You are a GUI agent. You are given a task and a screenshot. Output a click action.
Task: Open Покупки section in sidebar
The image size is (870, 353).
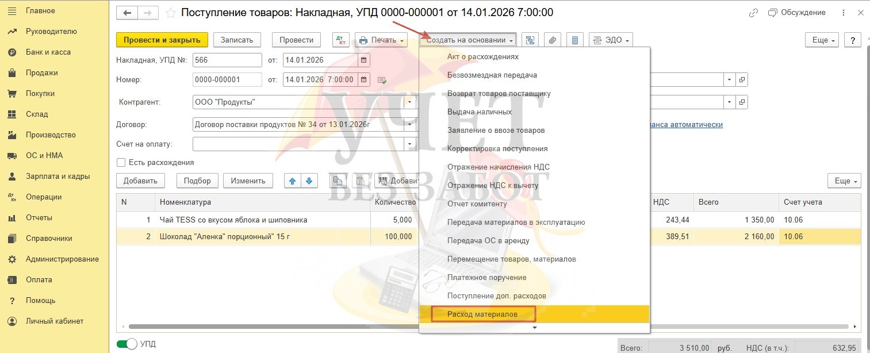click(x=55, y=94)
